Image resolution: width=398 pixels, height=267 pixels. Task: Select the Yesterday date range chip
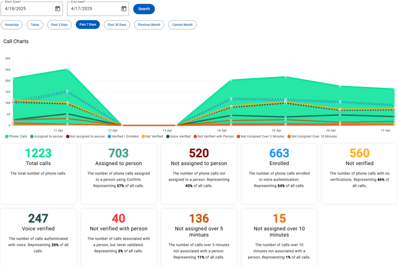click(12, 25)
